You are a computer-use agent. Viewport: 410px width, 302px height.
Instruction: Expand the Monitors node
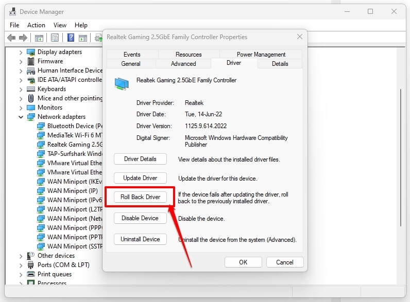[x=21, y=108]
